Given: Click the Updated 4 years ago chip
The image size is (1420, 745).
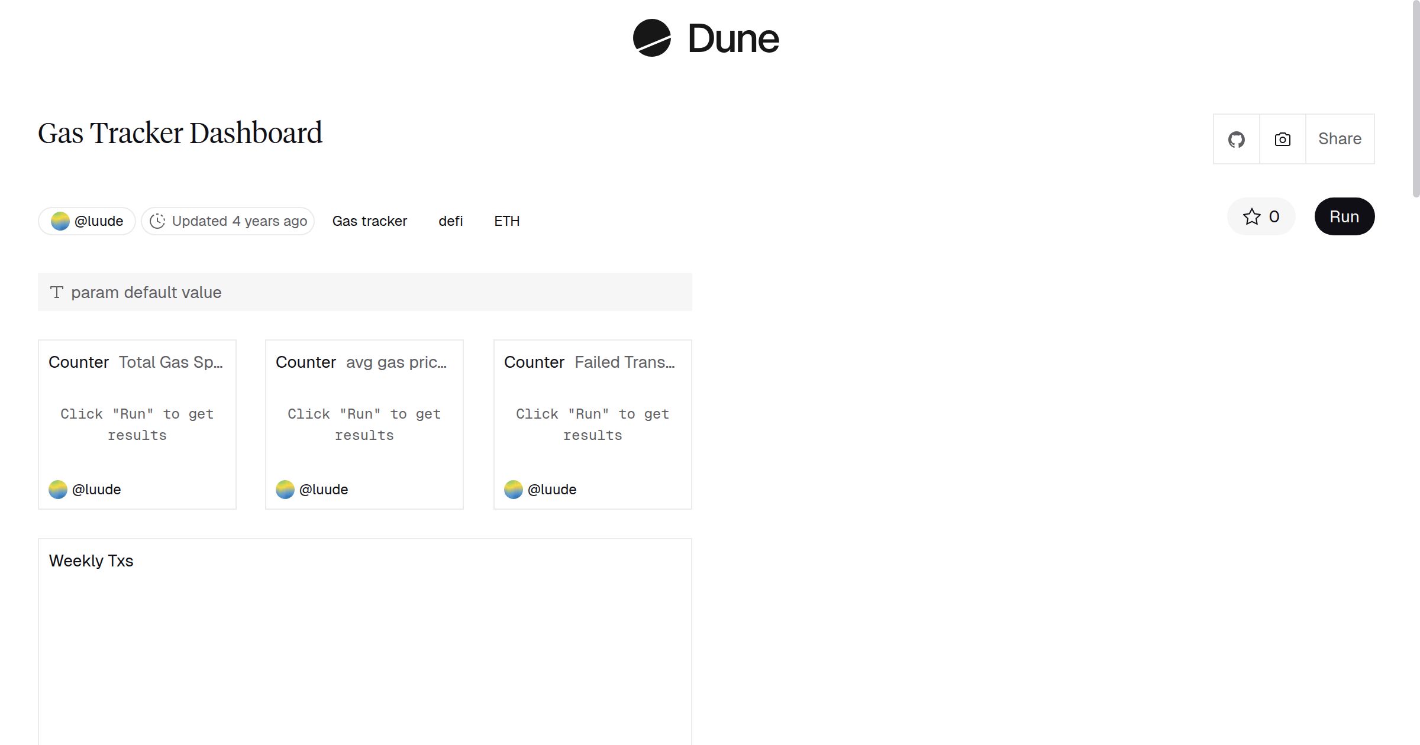Looking at the screenshot, I should 228,221.
